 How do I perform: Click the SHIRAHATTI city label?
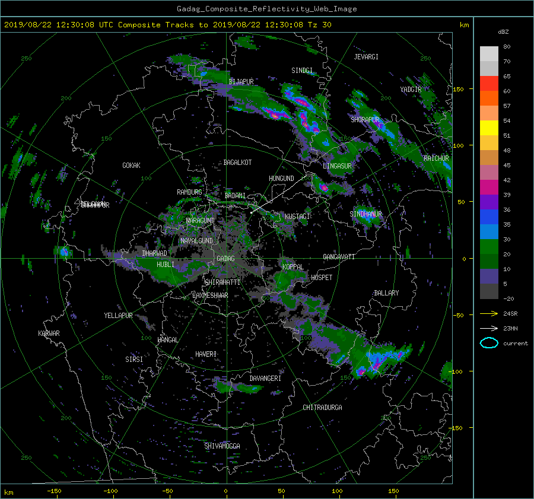(223, 282)
